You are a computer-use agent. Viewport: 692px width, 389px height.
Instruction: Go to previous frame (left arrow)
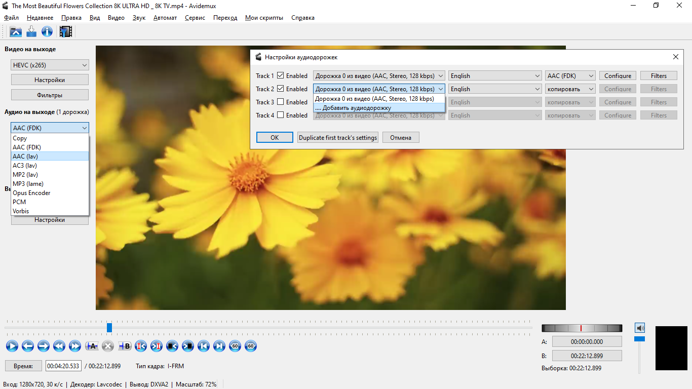click(28, 346)
